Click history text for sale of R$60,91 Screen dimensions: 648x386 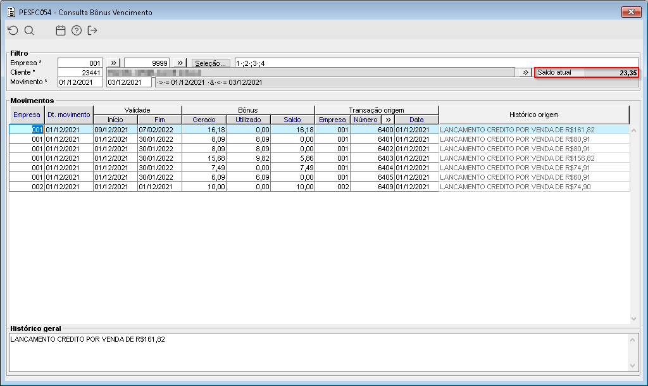click(x=515, y=177)
